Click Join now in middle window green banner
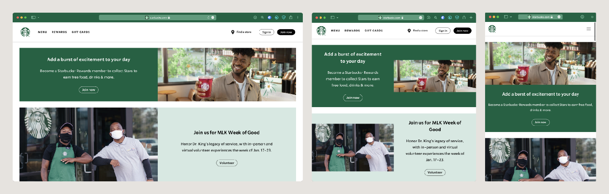 pyautogui.click(x=353, y=98)
